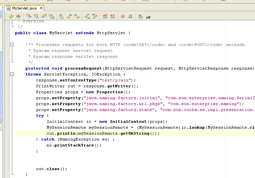The width and height of the screenshot is (255, 178).
Task: Select the MyServlet.java tab
Action: pos(24,8)
